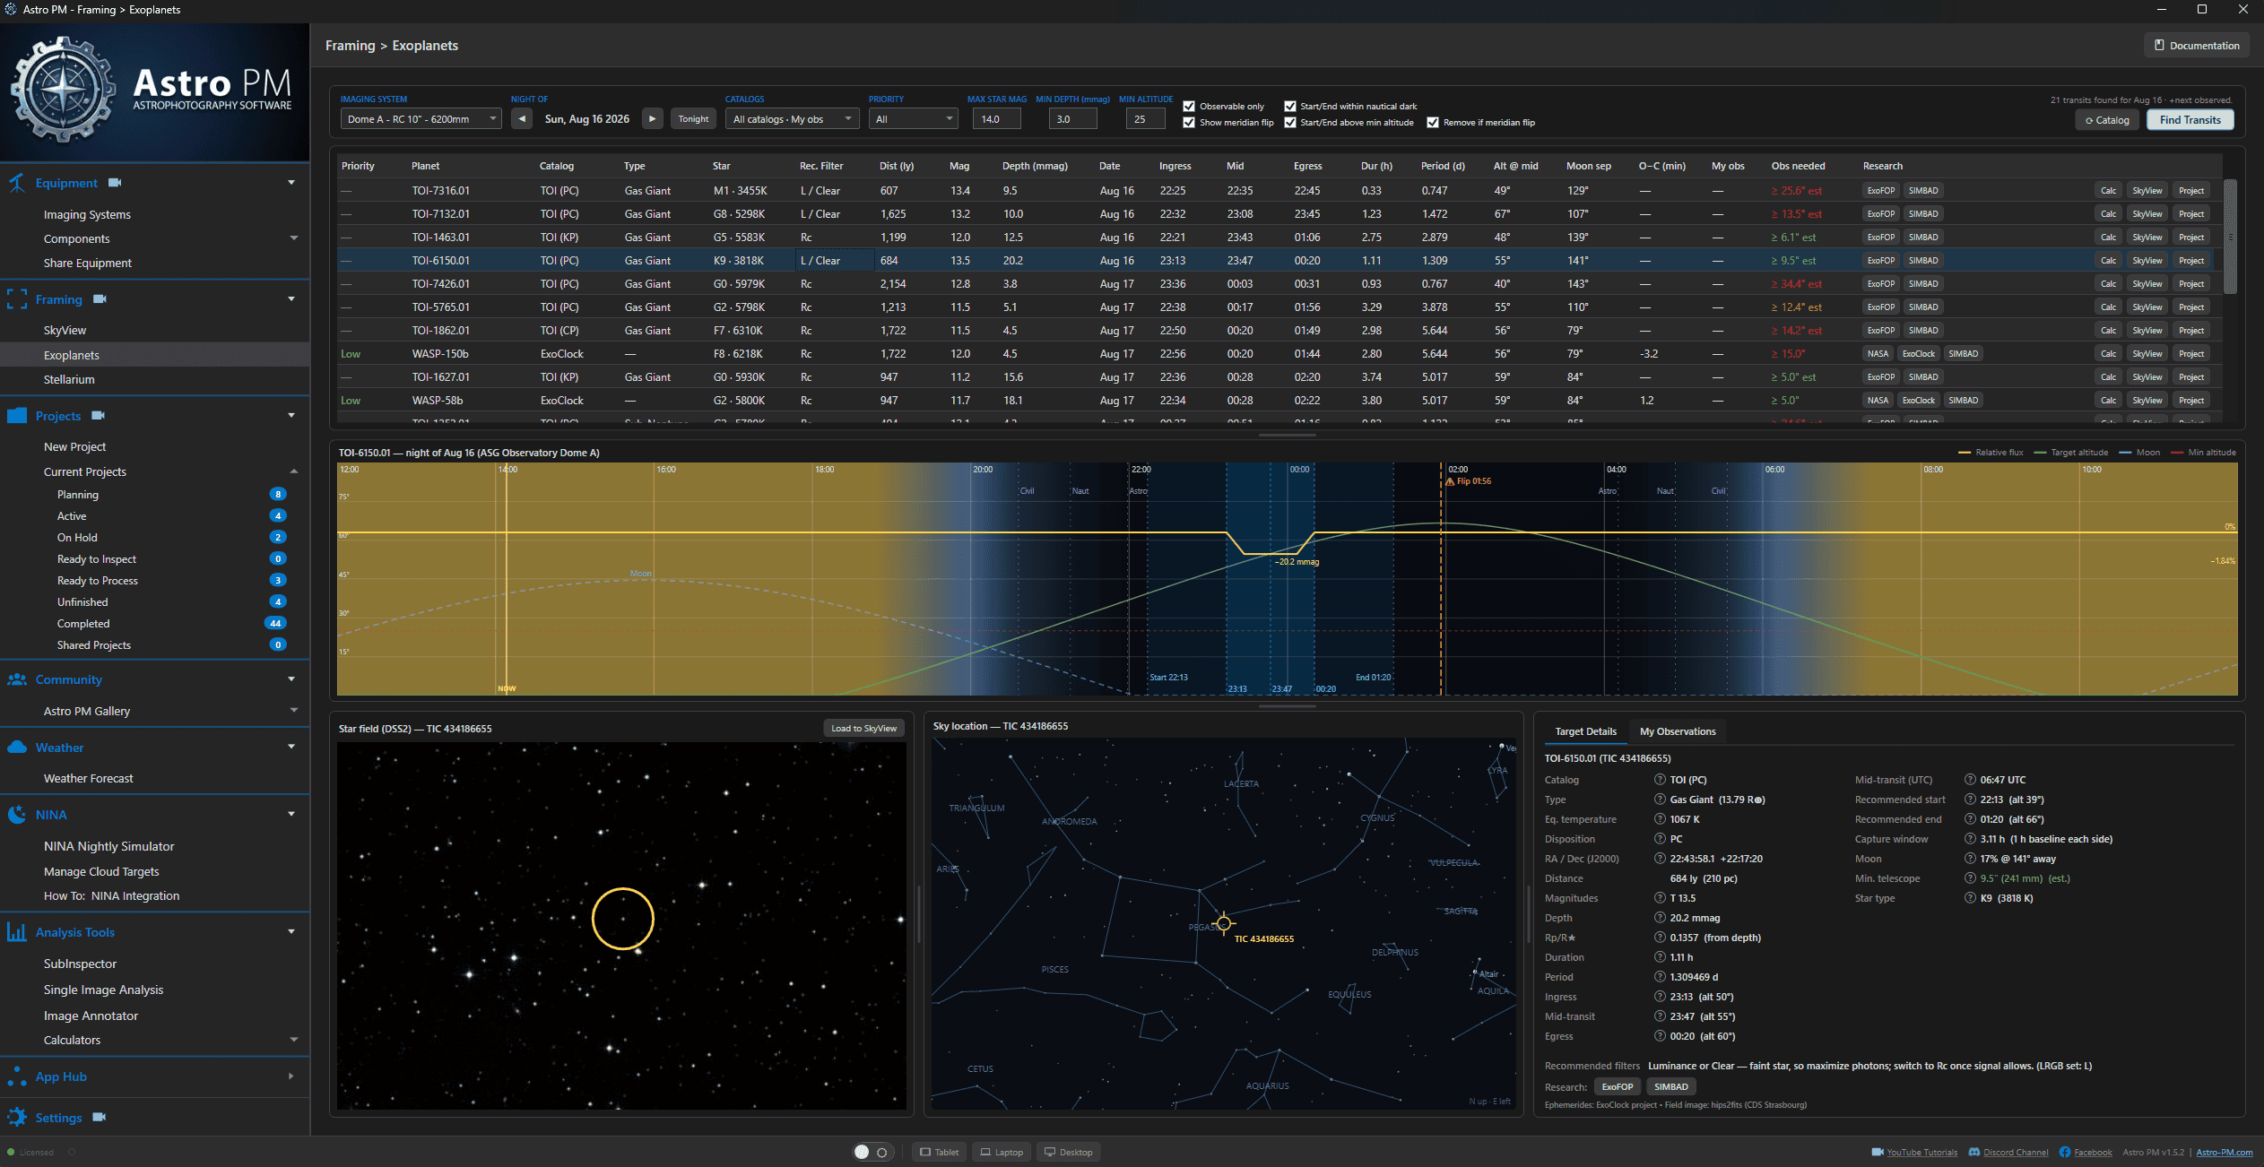
Task: Click the Catalog button
Action: pyautogui.click(x=2107, y=120)
